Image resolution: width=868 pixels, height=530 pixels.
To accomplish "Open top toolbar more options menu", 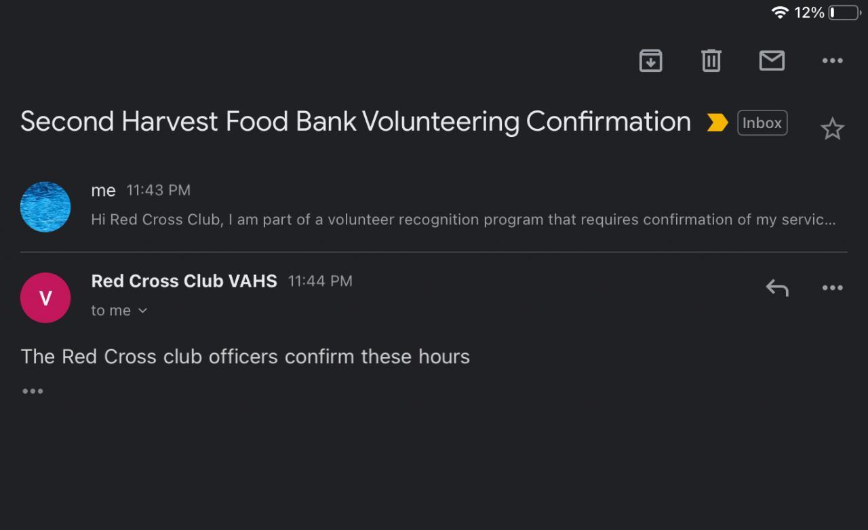I will click(x=832, y=61).
